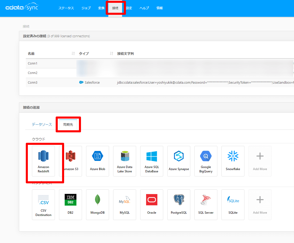The width and height of the screenshot is (294, 243).
Task: Click the クラウド section label
Action: coord(38,139)
